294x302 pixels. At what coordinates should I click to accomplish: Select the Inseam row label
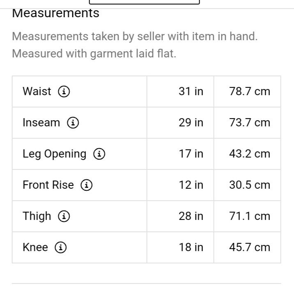click(41, 123)
